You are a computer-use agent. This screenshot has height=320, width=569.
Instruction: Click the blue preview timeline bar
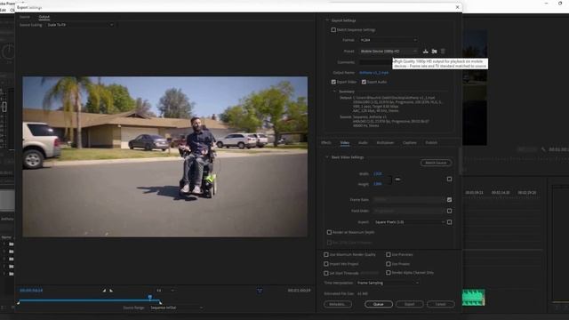pyautogui.click(x=89, y=300)
